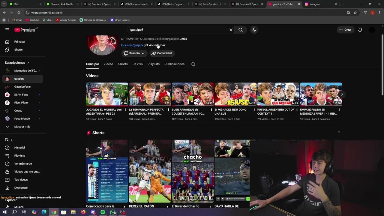Open the Gmail bookmark
Image resolution: width=384 pixels, height=216 pixels.
(17, 20)
